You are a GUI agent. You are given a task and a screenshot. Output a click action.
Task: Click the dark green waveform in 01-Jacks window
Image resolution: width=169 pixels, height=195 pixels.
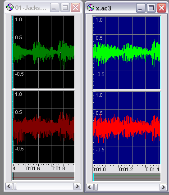pyautogui.click(x=44, y=53)
